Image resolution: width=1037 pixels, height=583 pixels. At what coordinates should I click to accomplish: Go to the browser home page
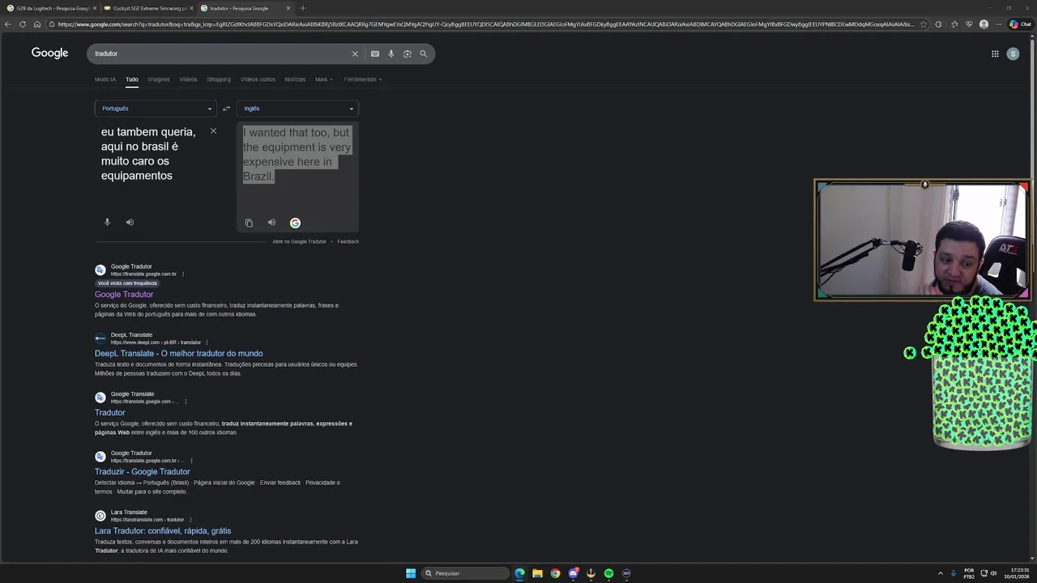37,24
